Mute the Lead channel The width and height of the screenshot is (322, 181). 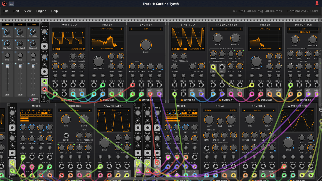[7, 55]
